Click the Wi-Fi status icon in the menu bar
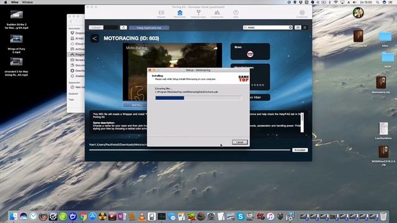 [336, 2]
